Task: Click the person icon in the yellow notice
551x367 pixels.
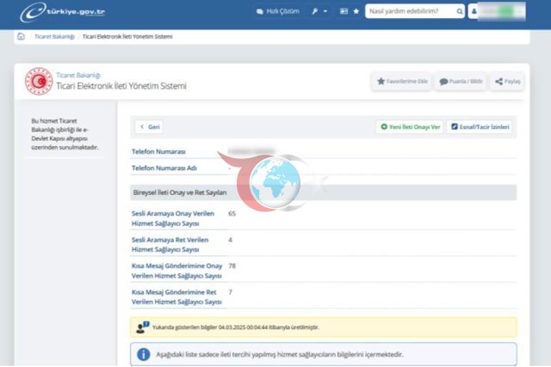Action: point(142,327)
